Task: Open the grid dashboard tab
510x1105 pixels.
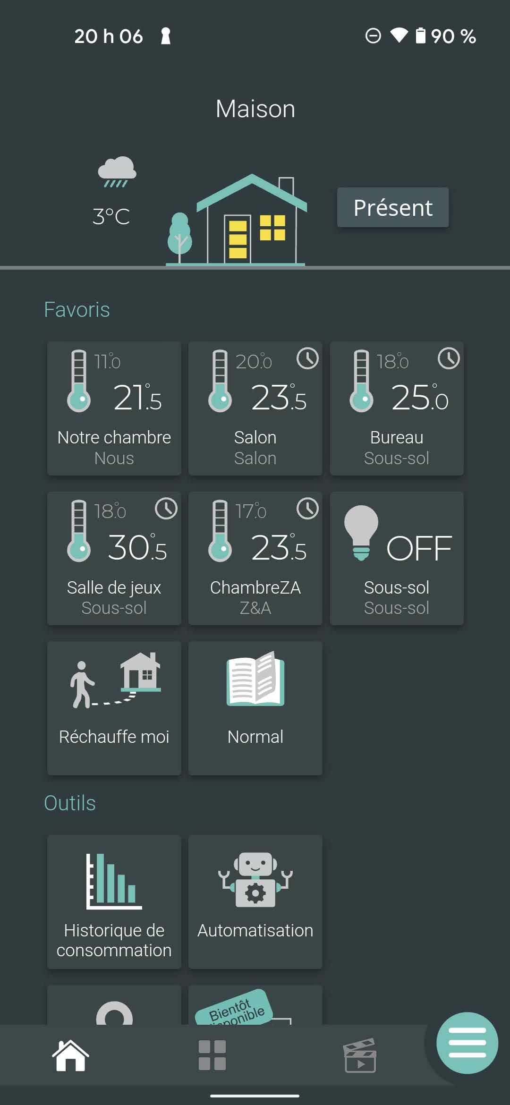Action: pos(212,1055)
